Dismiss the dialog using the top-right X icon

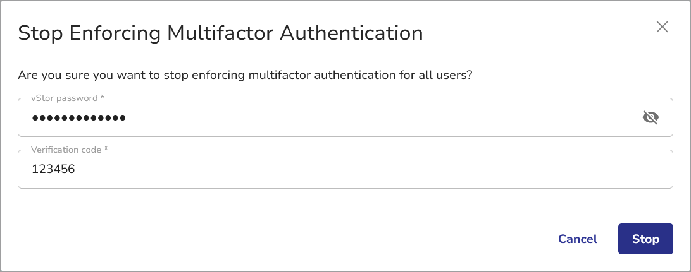pyautogui.click(x=662, y=27)
